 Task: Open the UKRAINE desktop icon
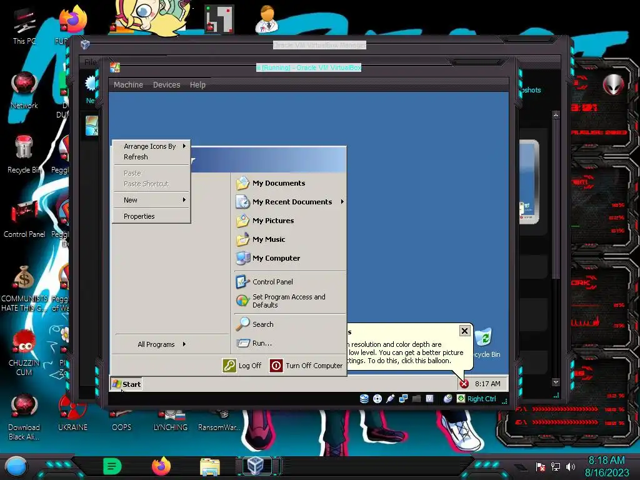pyautogui.click(x=72, y=413)
